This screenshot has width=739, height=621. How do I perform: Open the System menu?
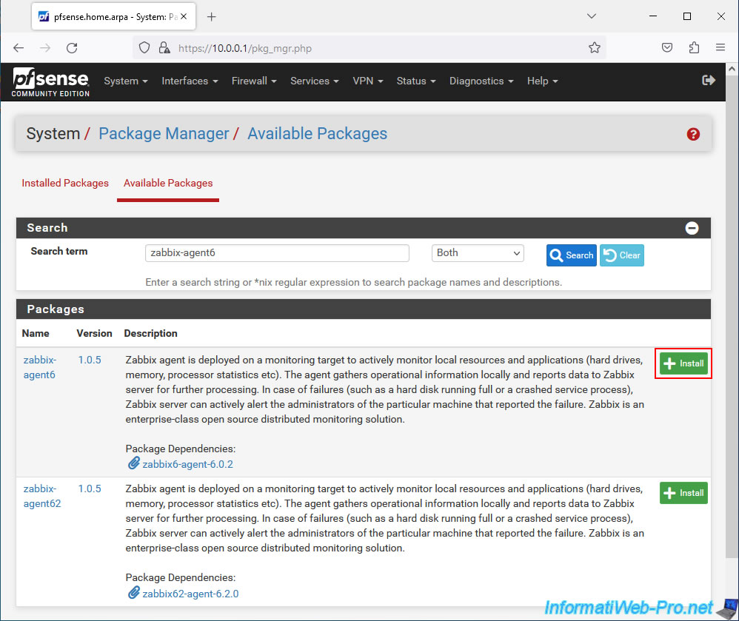pos(126,81)
